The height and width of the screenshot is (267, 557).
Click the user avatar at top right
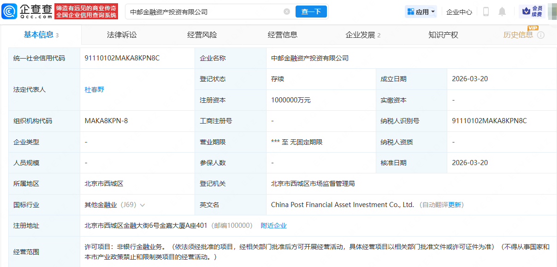pyautogui.click(x=552, y=12)
